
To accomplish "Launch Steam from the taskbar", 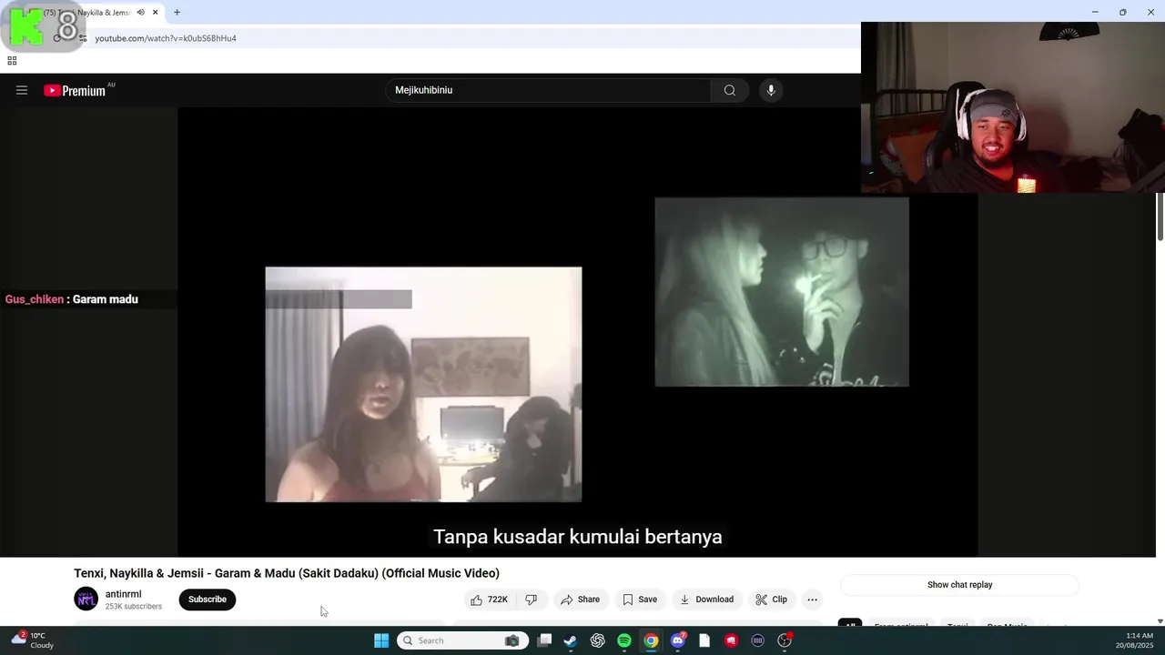I will pos(570,640).
